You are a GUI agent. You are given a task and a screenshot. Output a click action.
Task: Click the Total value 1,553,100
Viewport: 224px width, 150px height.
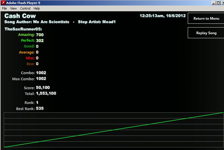tap(46, 93)
